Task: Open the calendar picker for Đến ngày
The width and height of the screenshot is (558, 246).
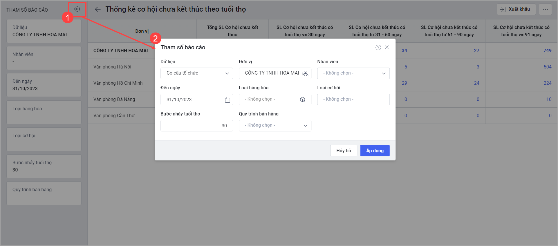Action: [227, 100]
